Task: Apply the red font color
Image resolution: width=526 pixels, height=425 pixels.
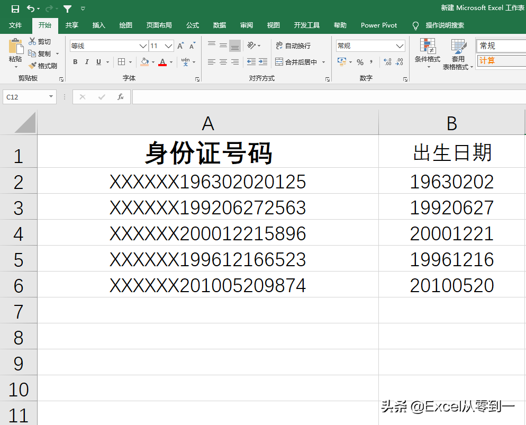Action: click(x=162, y=62)
